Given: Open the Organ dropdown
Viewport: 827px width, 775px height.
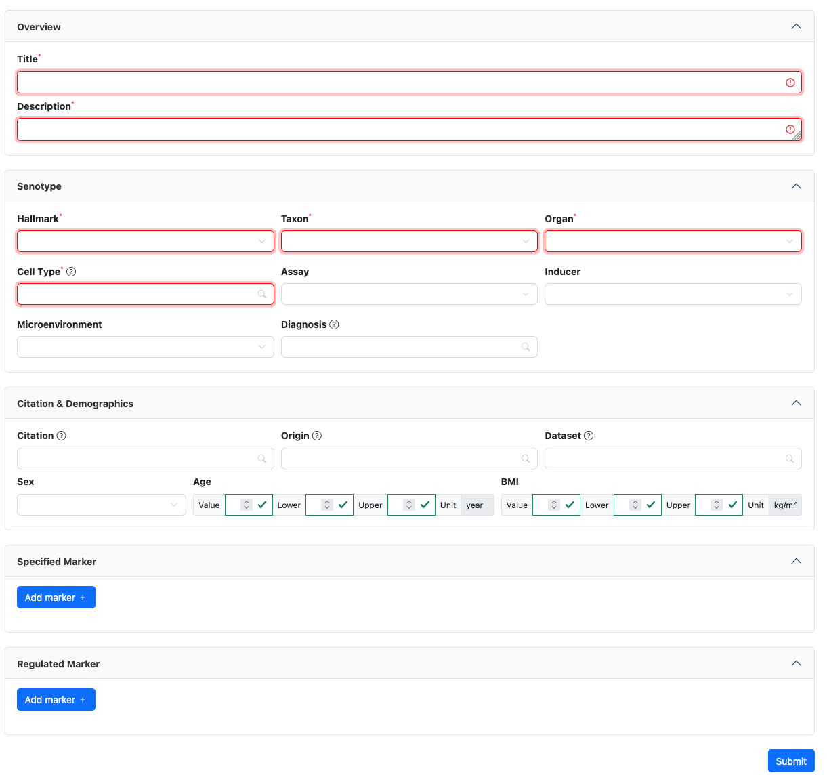Looking at the screenshot, I should pyautogui.click(x=673, y=241).
